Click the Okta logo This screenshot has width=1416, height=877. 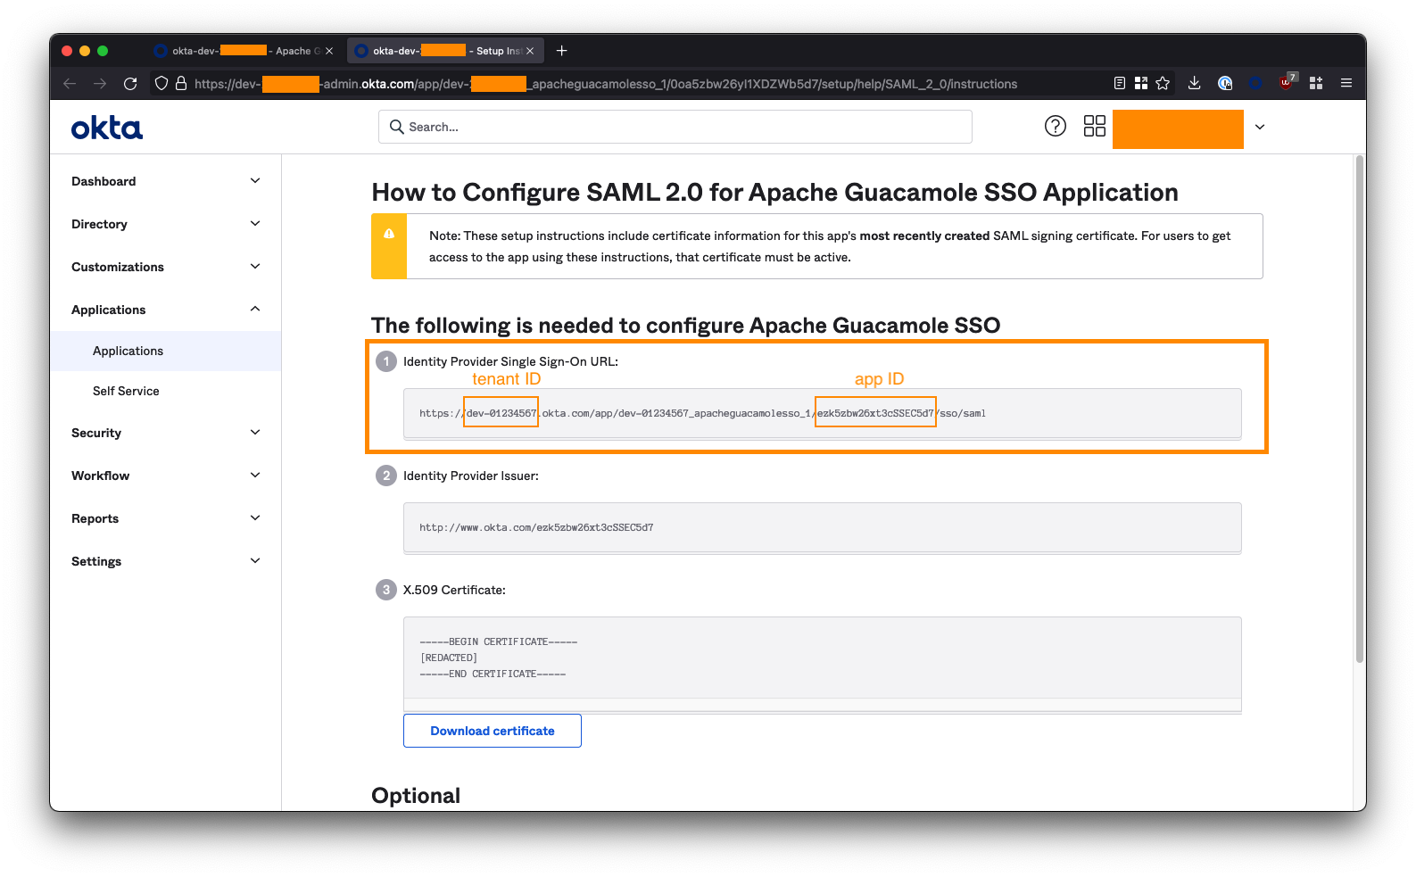point(107,128)
